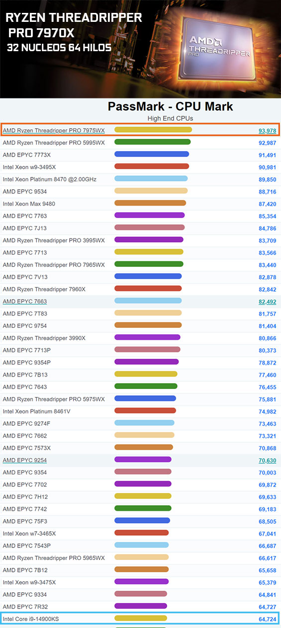281x628 pixels.
Task: Select the AMD EPYC 7713P name
Action: tap(27, 350)
